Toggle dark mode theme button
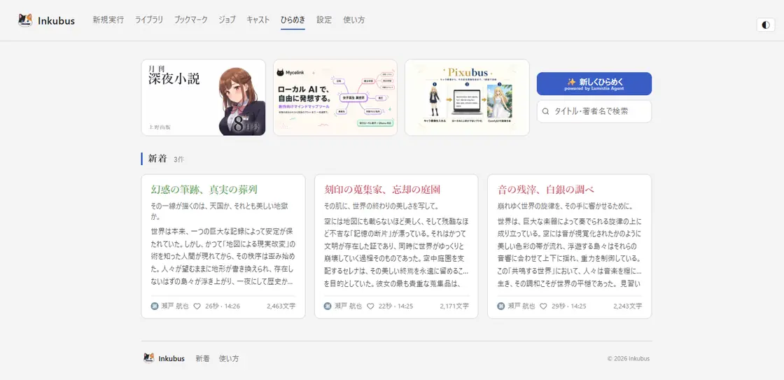This screenshot has width=784, height=380. tap(766, 25)
